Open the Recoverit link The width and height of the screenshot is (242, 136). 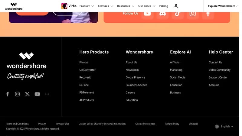pos(85,77)
